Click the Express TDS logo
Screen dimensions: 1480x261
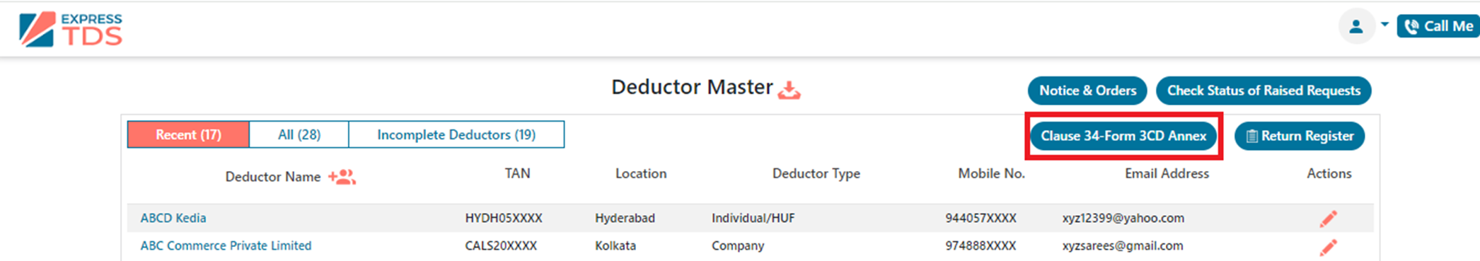coord(71,30)
